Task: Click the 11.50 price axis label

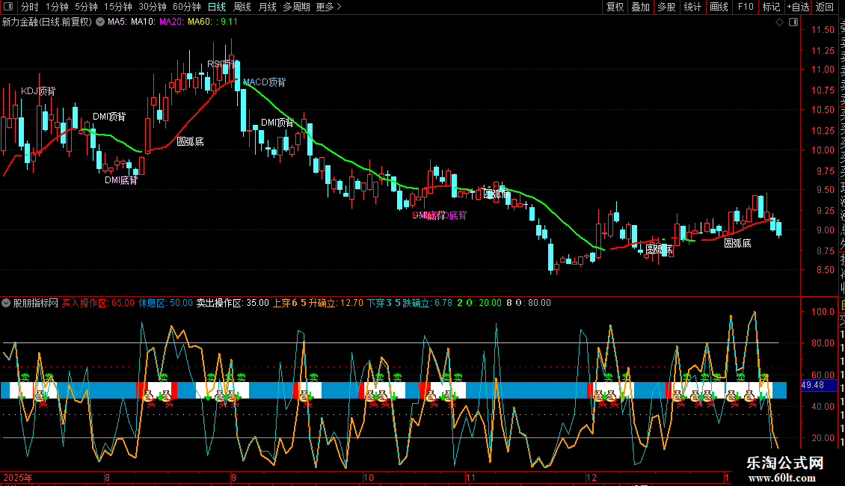Action: coord(823,30)
